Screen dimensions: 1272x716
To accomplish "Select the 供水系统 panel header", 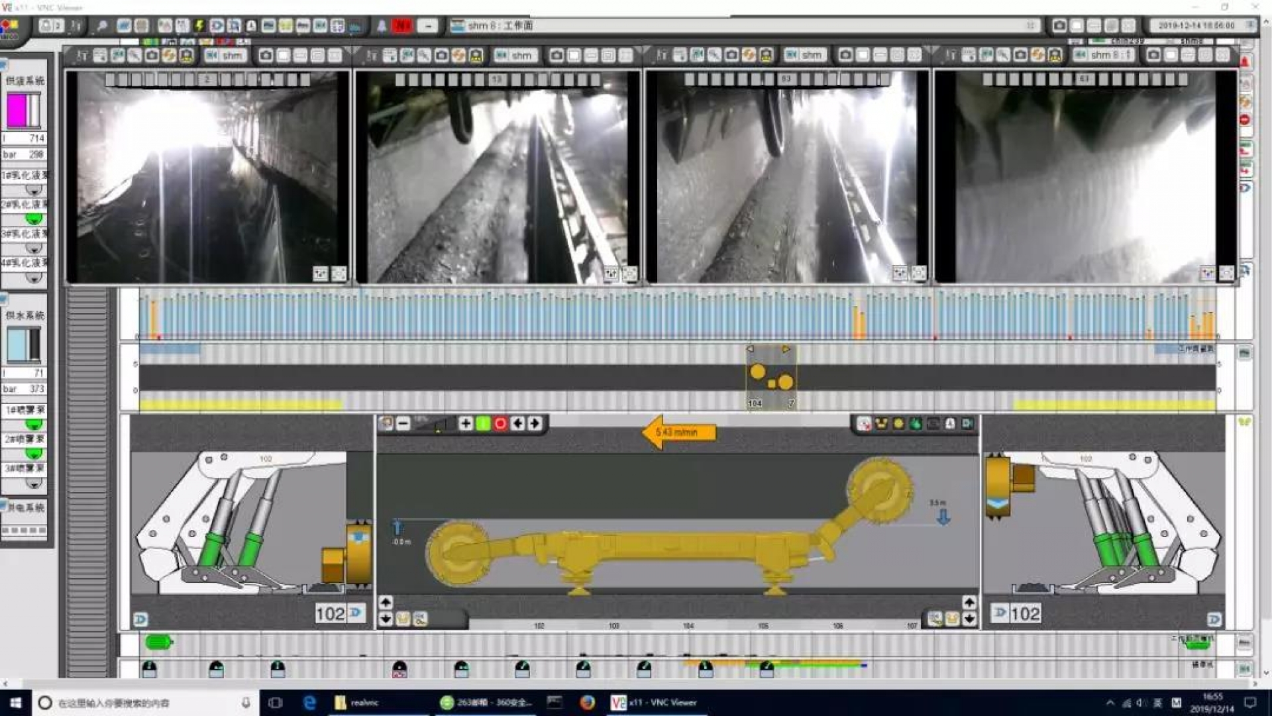I will [x=25, y=315].
